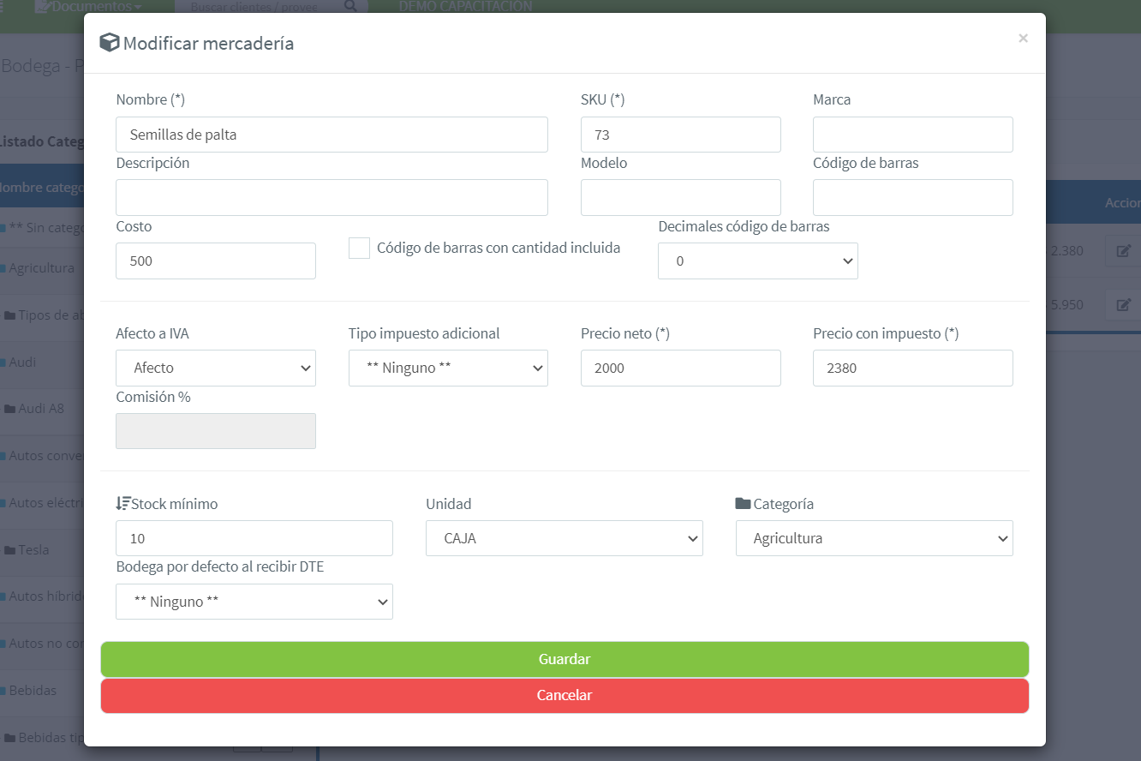Screen dimensions: 1141x761
Task: Click into the Costo field
Action: coord(216,261)
